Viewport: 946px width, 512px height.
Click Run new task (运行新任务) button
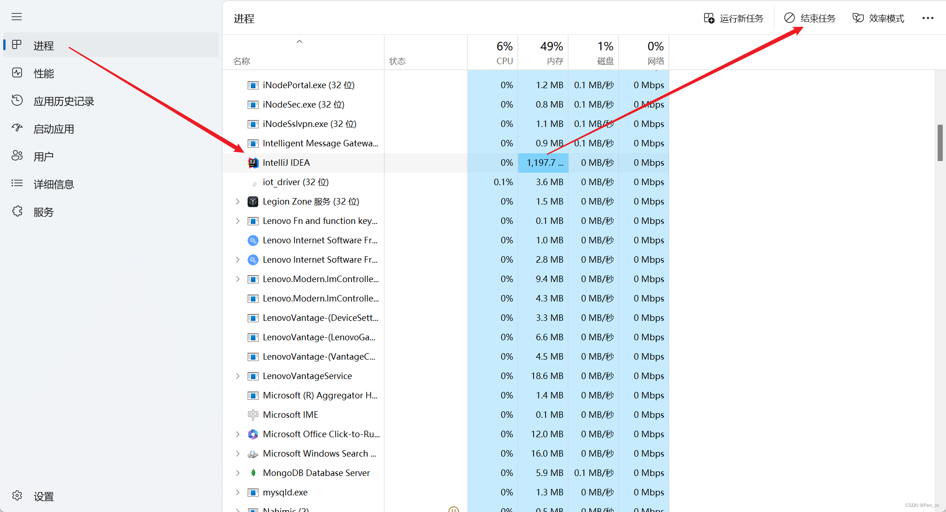tap(734, 18)
